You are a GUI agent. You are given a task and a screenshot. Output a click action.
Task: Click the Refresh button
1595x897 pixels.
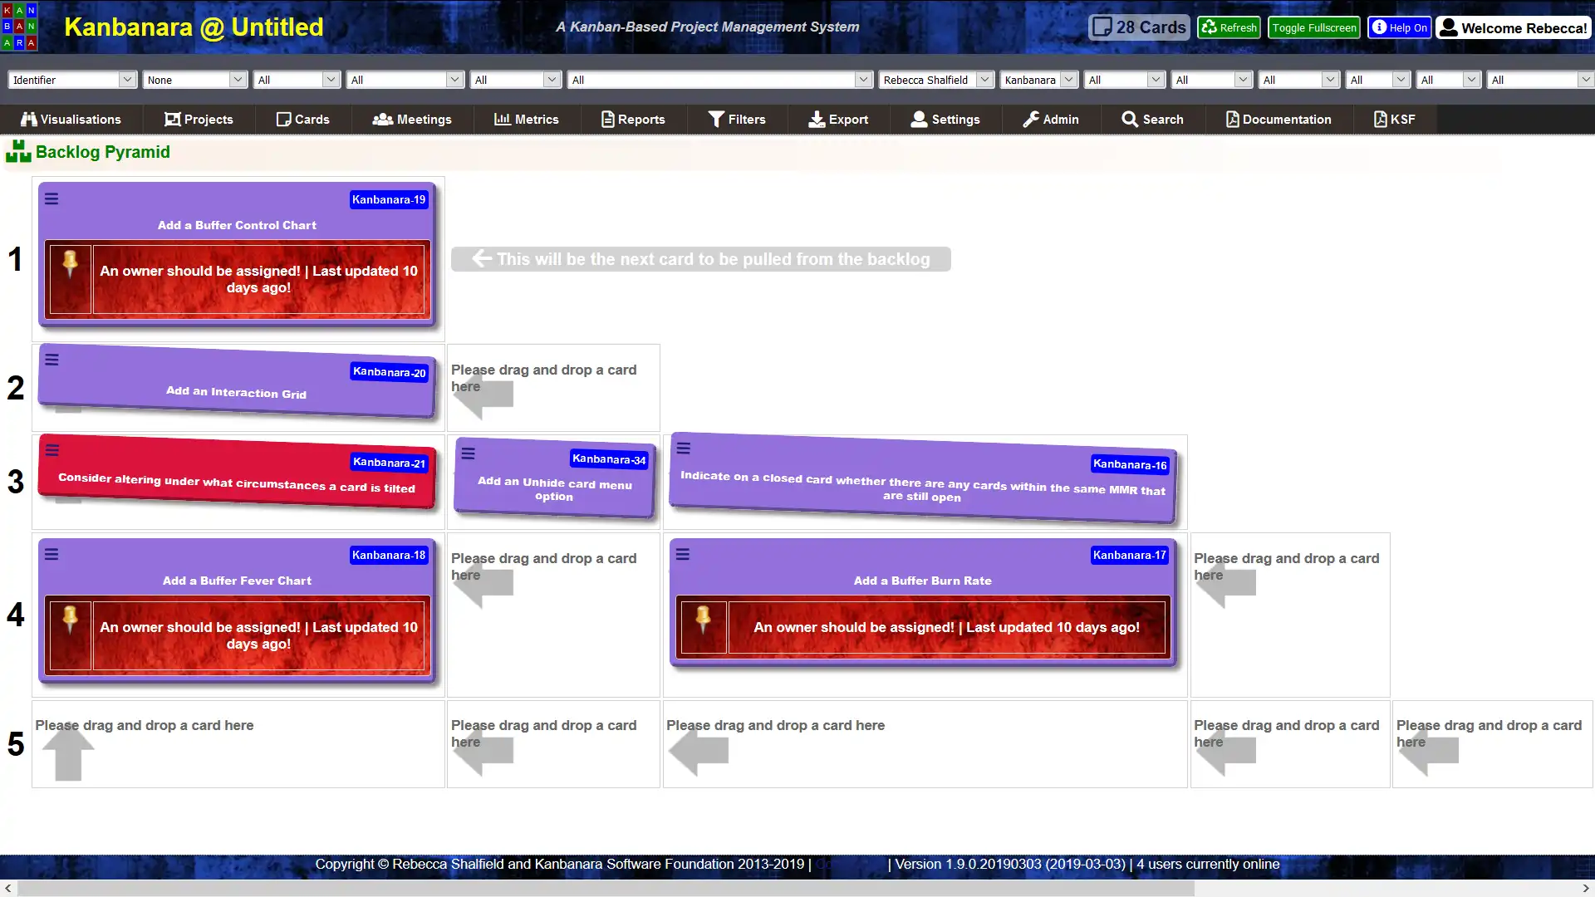click(x=1229, y=27)
